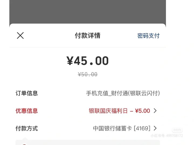
Task: Close the payment details sheet
Action: tap(20, 35)
